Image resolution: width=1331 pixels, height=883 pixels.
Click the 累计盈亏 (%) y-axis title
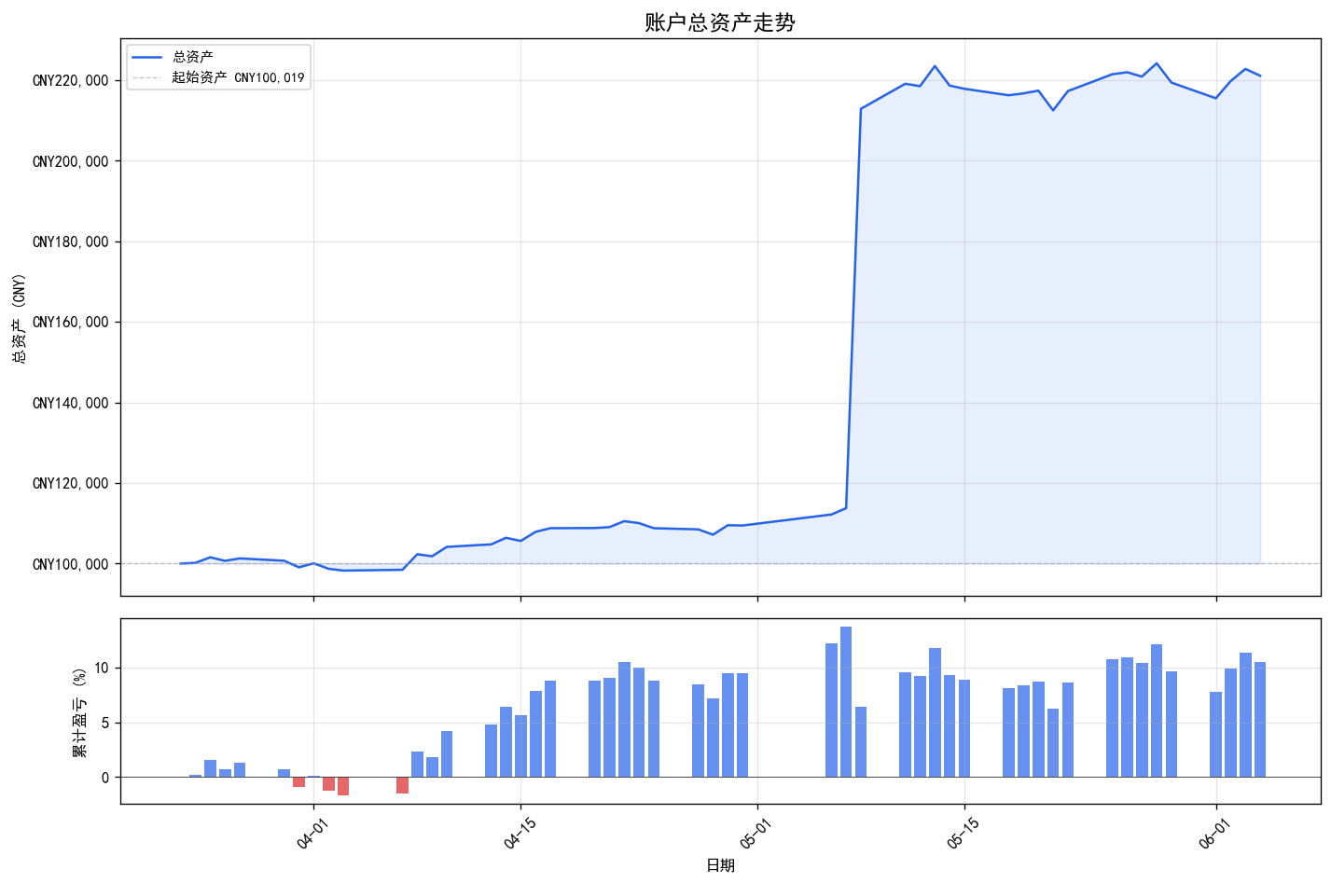79,711
